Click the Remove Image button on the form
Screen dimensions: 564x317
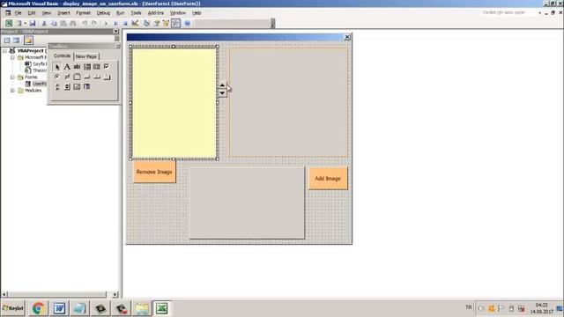(x=154, y=172)
